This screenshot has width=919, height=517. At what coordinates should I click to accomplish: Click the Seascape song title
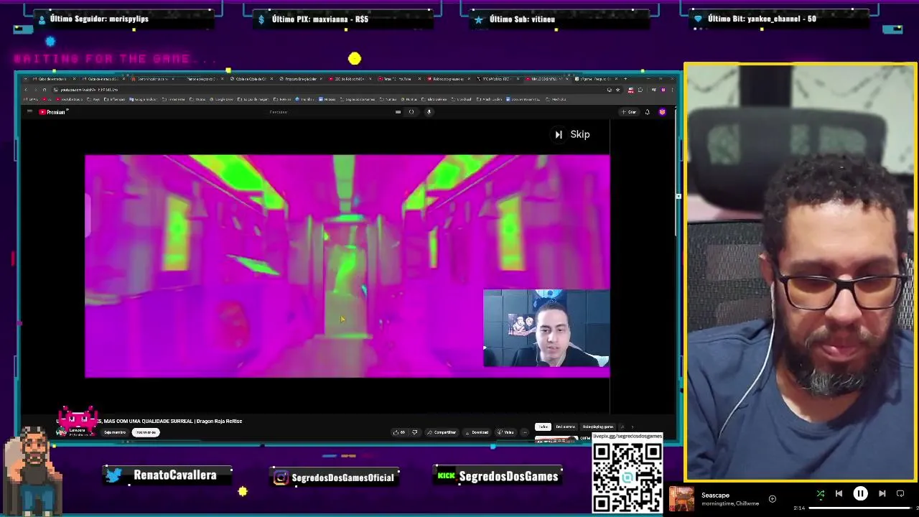[x=715, y=495]
